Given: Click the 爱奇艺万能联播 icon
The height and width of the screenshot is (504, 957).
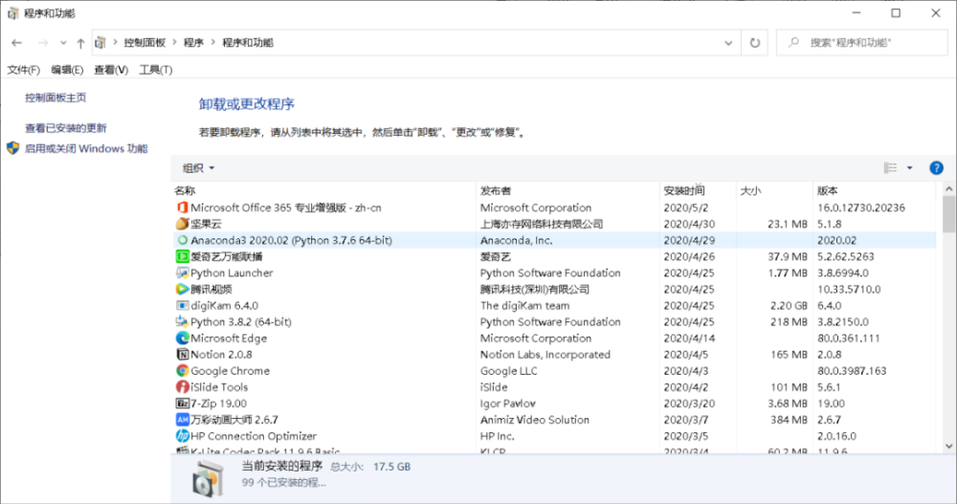Looking at the screenshot, I should pos(182,256).
